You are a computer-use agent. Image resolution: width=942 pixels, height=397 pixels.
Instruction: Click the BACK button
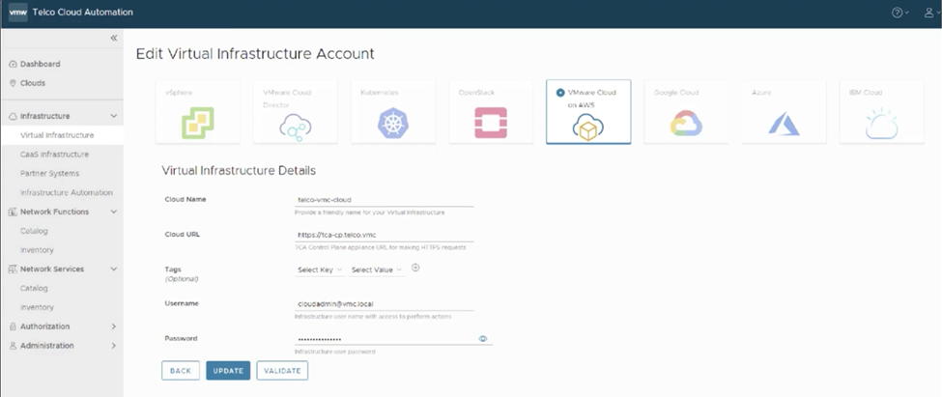tap(181, 371)
